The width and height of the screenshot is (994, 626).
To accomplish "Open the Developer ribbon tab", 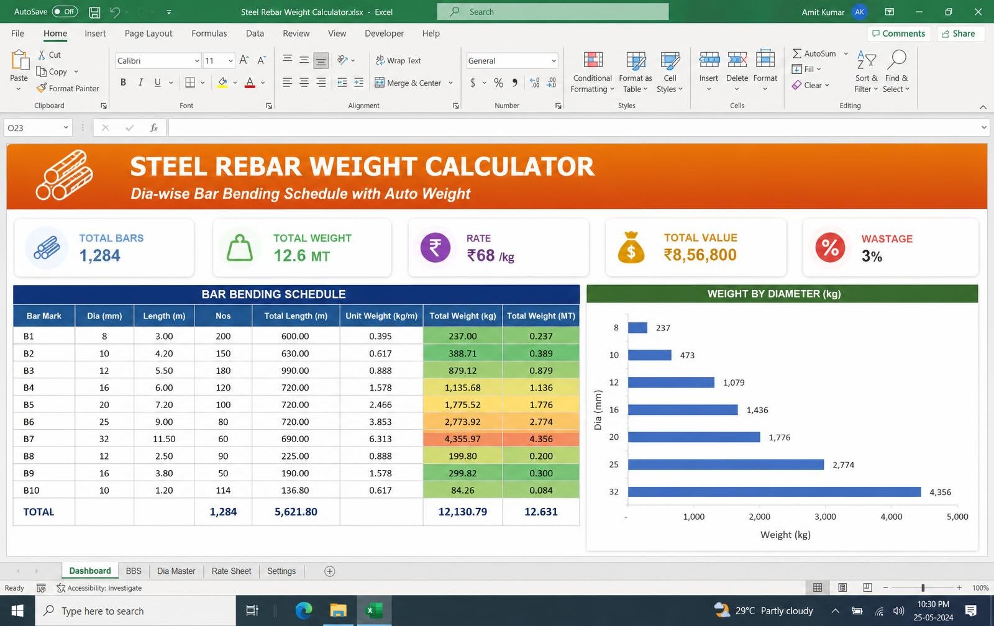I will tap(384, 34).
